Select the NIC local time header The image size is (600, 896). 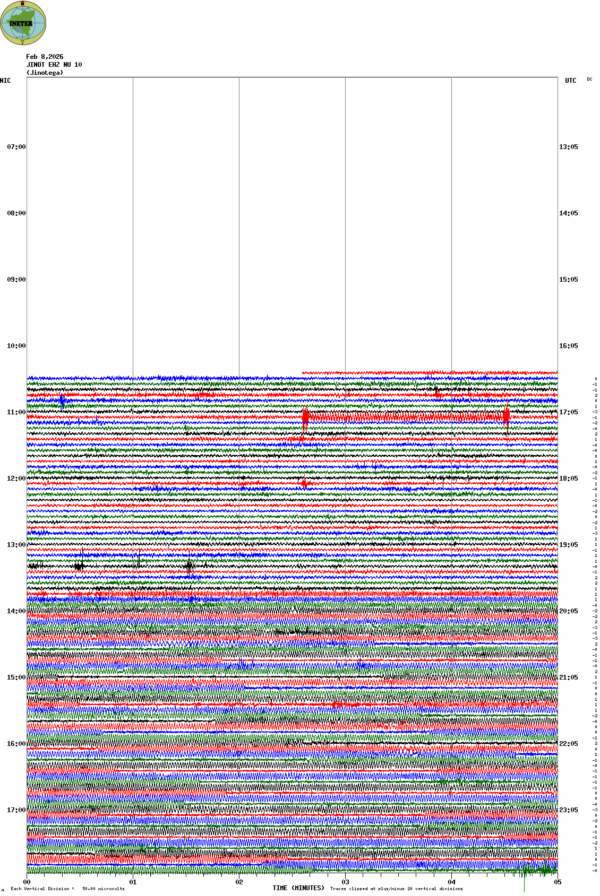[5, 81]
